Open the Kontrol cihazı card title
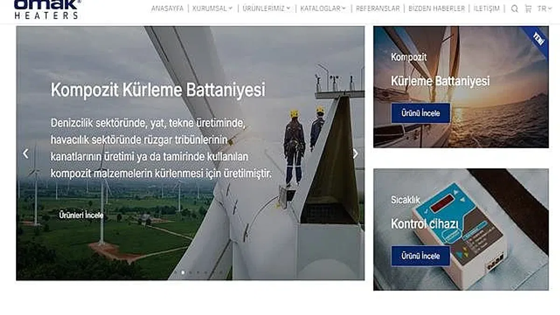Image resolution: width=560 pixels, height=315 pixels. pyautogui.click(x=425, y=224)
